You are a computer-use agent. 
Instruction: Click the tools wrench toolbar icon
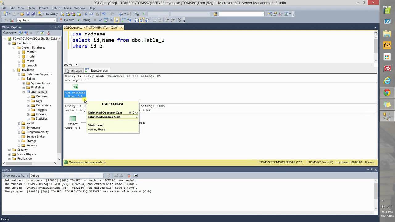pyautogui.click(x=281, y=14)
